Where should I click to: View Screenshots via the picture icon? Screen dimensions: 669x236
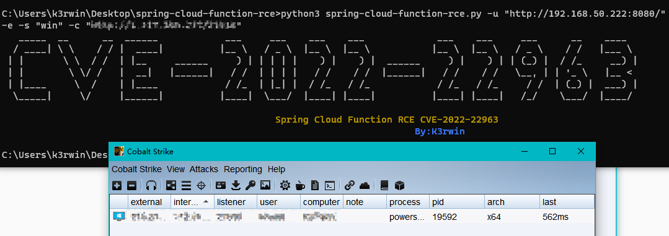click(x=265, y=185)
